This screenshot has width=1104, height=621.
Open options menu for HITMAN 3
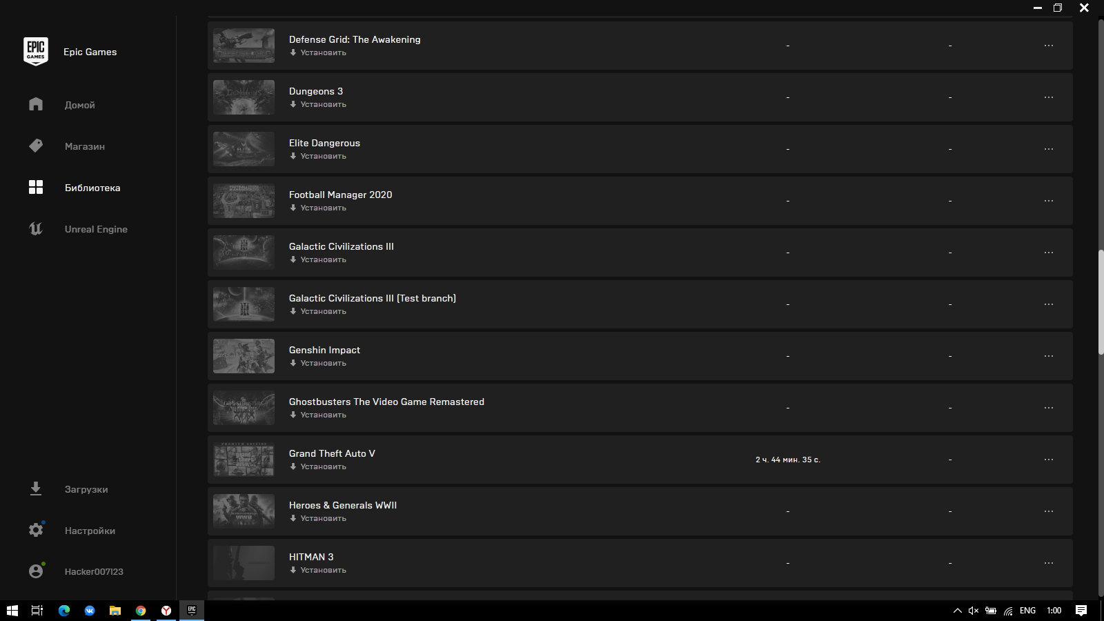click(x=1049, y=563)
